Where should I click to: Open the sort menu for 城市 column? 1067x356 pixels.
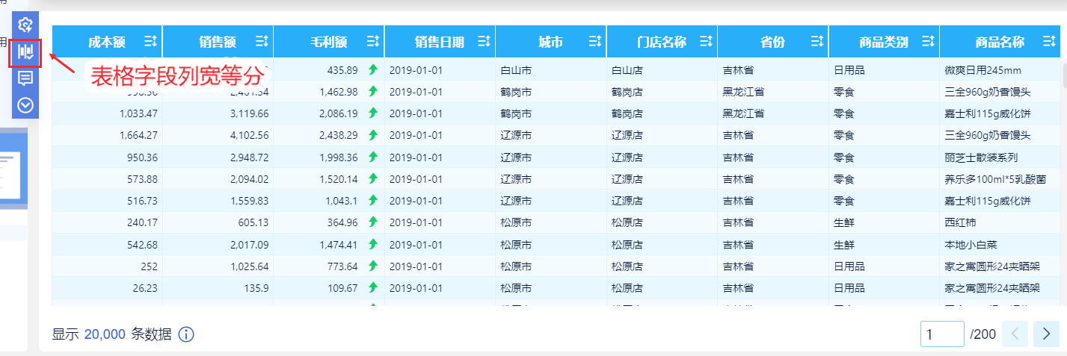[x=595, y=42]
